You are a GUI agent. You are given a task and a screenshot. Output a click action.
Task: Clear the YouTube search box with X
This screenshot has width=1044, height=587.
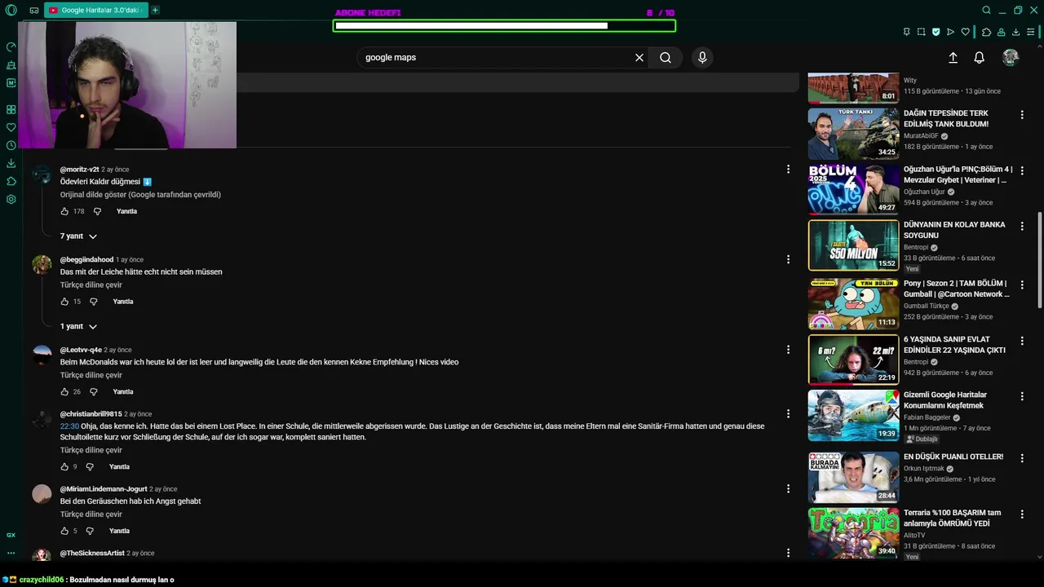pyautogui.click(x=639, y=58)
